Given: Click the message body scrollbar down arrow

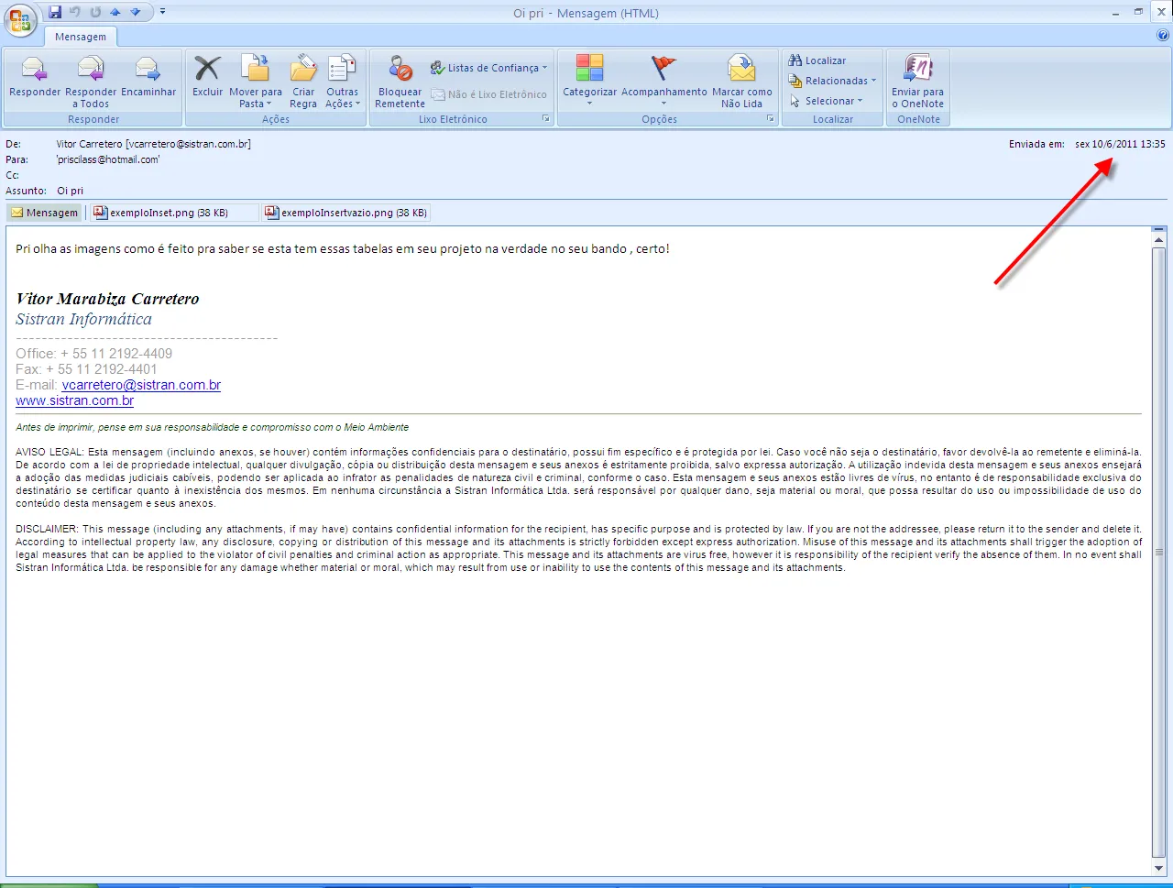Looking at the screenshot, I should 1159,867.
